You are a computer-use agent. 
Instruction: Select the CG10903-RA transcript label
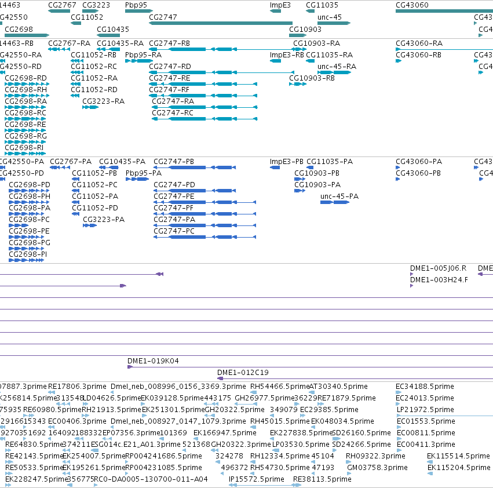(x=317, y=43)
